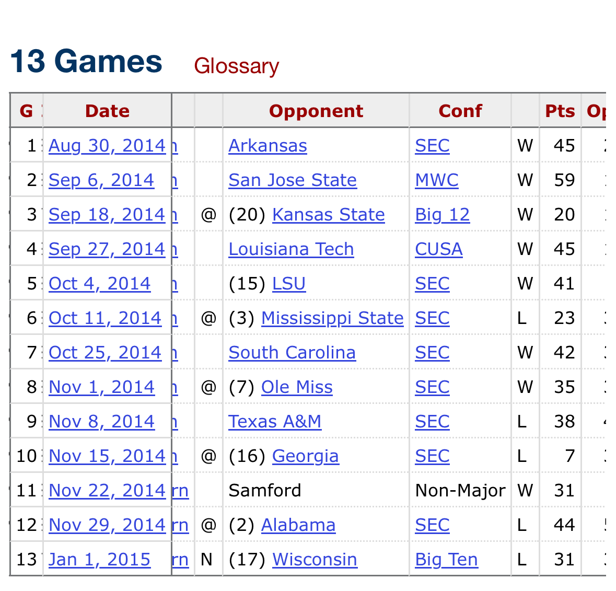The image size is (616, 591).
Task: Open Louisiana Tech team link
Action: tap(291, 249)
